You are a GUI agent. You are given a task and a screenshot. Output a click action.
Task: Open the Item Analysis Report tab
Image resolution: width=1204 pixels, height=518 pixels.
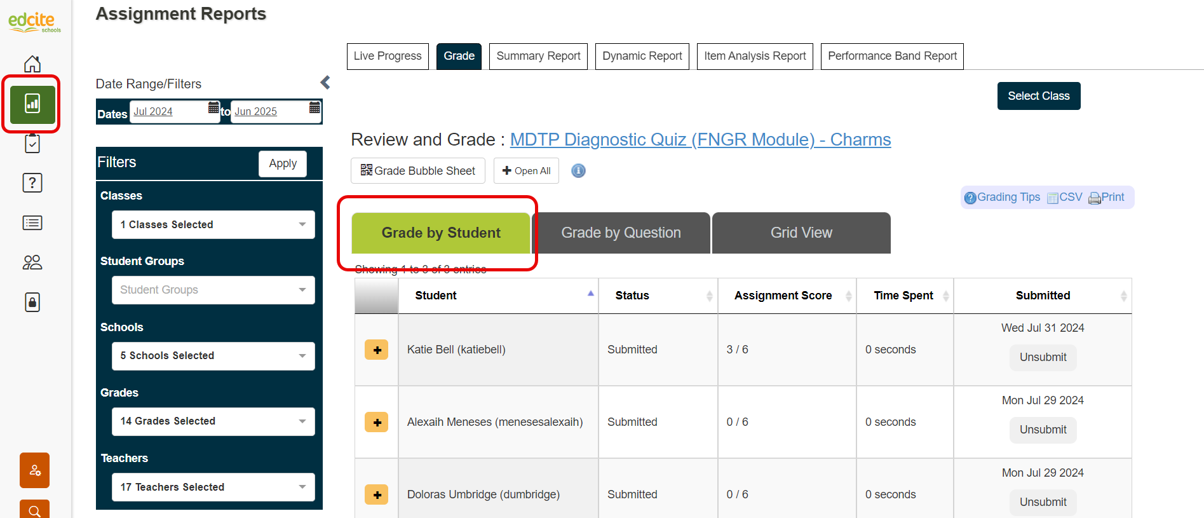tap(755, 57)
